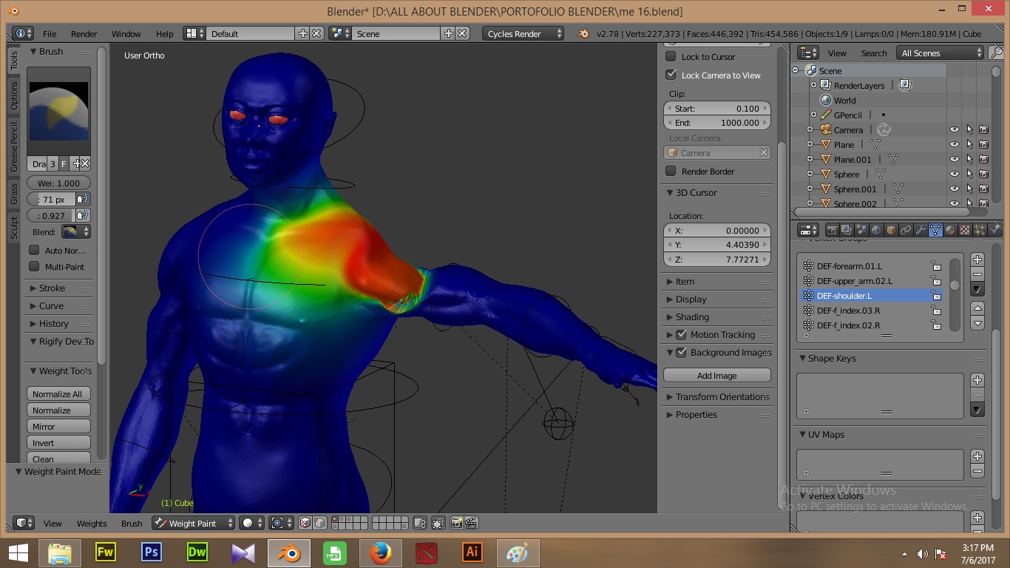Image resolution: width=1010 pixels, height=568 pixels.
Task: Click the face selection masking icon in the 3D header
Action: point(305,523)
